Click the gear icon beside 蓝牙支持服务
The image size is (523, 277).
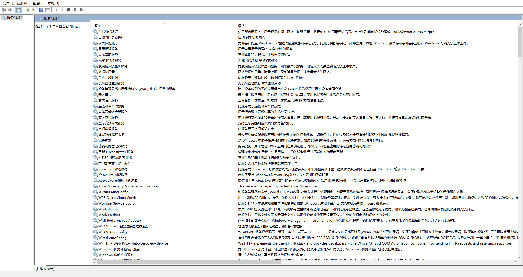tap(96, 117)
